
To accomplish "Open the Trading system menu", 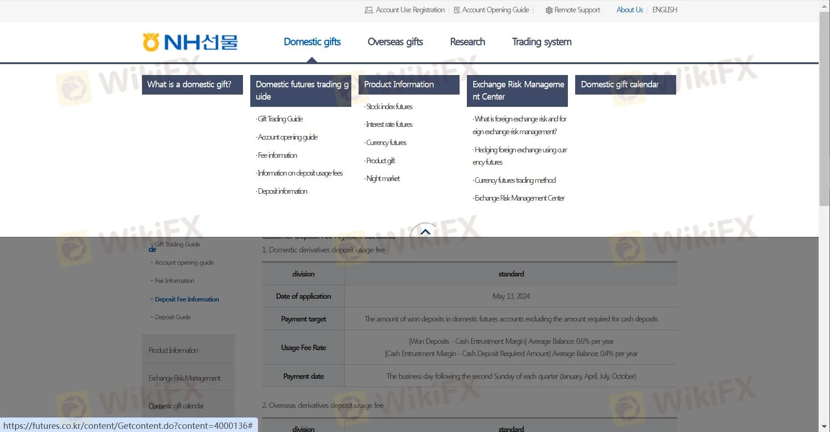I will [x=542, y=42].
